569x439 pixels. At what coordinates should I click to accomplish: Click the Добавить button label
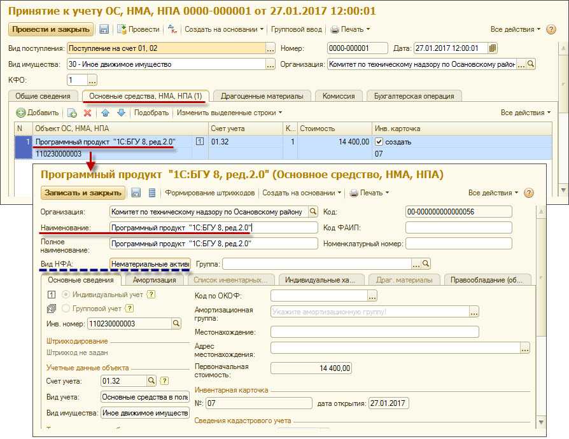(43, 113)
